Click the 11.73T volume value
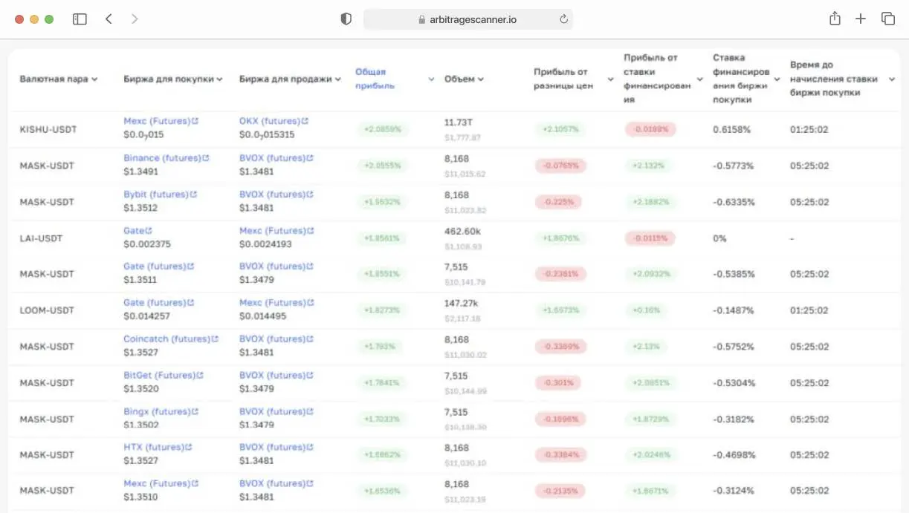Image resolution: width=909 pixels, height=513 pixels. (458, 122)
